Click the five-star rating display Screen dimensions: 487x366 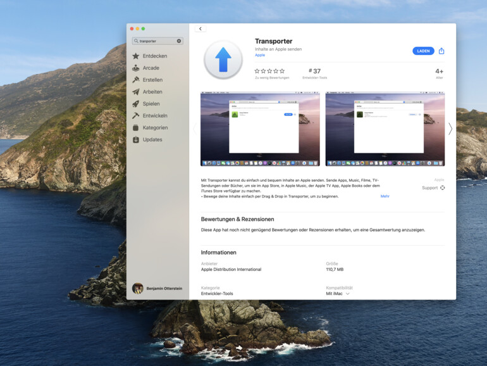coord(269,71)
